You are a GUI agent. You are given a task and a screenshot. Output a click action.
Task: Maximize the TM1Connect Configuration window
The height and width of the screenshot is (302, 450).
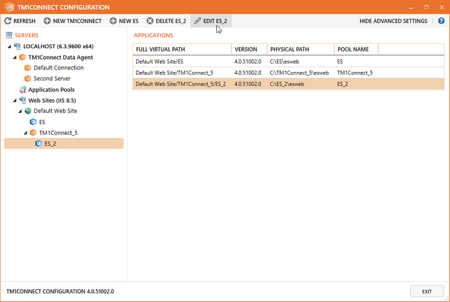tap(426, 7)
